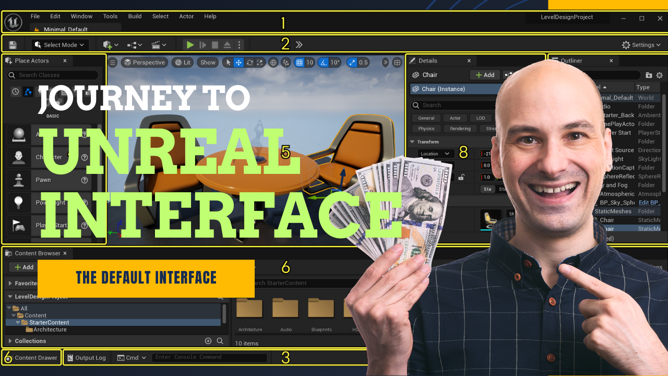Click the Eject button in the play controls
The height and width of the screenshot is (376, 668).
(x=228, y=45)
